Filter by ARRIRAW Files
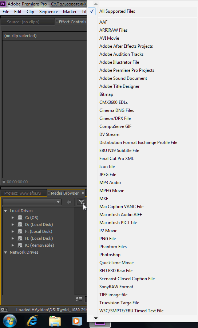 114,30
